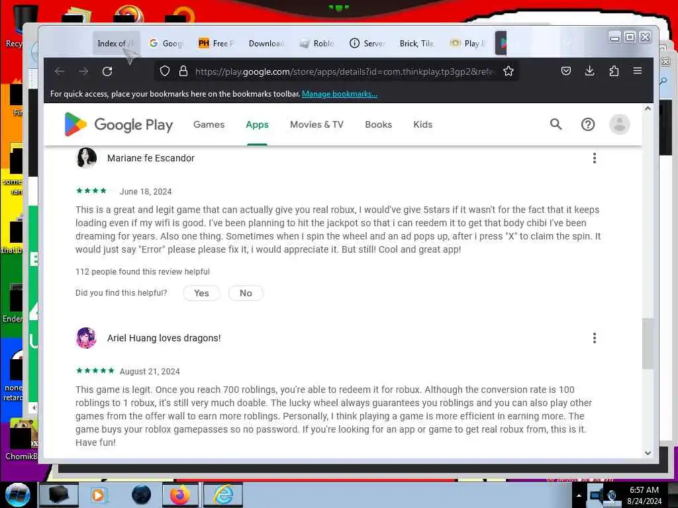Click the vertical scrollbar thumb
Screen dimensions: 678x508
click(648, 343)
